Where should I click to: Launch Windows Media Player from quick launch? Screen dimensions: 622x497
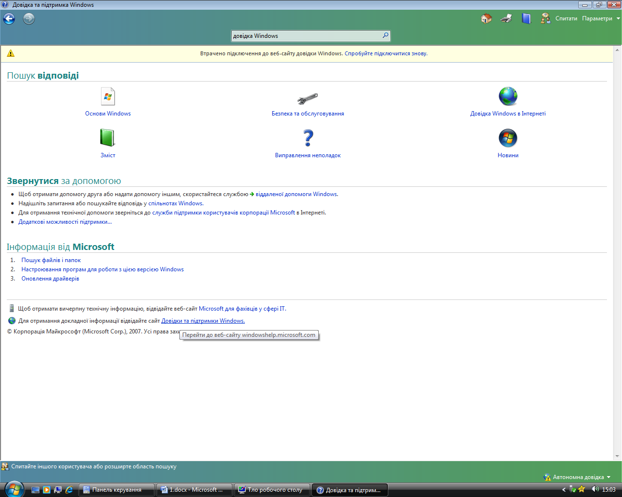[x=47, y=490]
